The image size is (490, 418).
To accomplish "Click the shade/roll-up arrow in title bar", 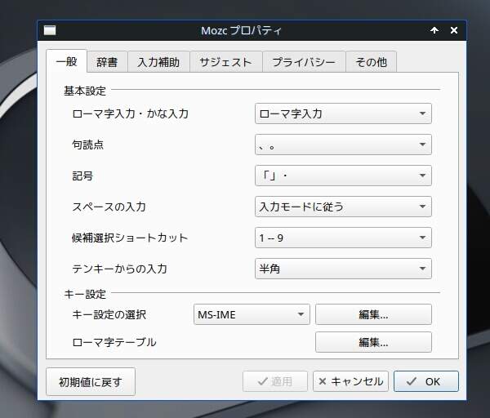I will click(x=434, y=30).
